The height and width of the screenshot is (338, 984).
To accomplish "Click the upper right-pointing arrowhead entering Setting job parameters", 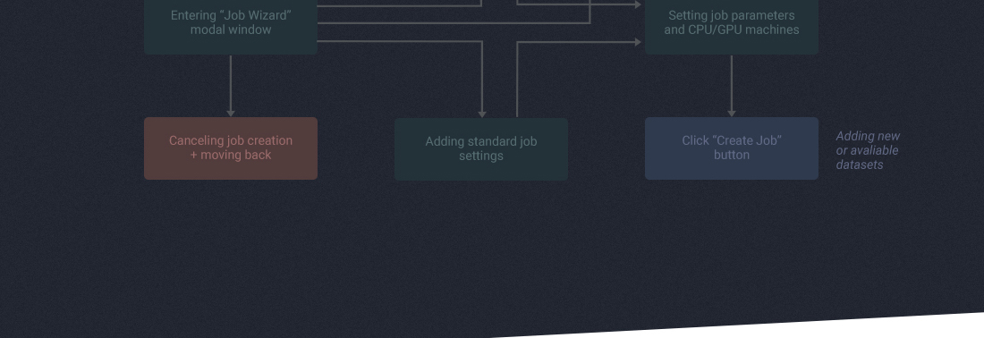I will coord(638,4).
